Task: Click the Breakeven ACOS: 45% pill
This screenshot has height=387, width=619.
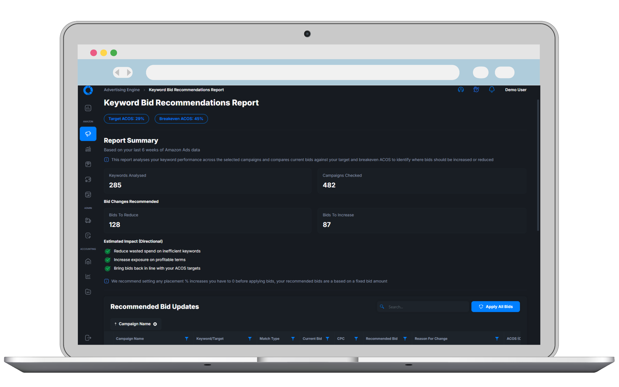Action: point(181,119)
